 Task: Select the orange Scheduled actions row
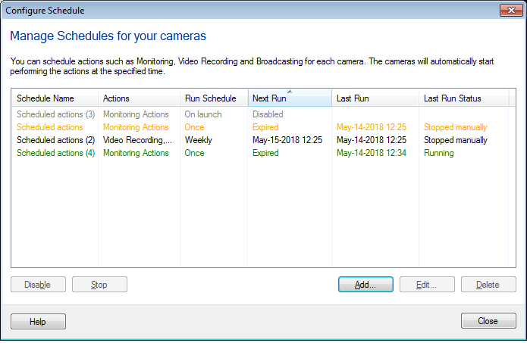tap(49, 127)
